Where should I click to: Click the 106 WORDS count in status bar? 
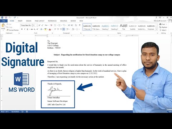15,112
